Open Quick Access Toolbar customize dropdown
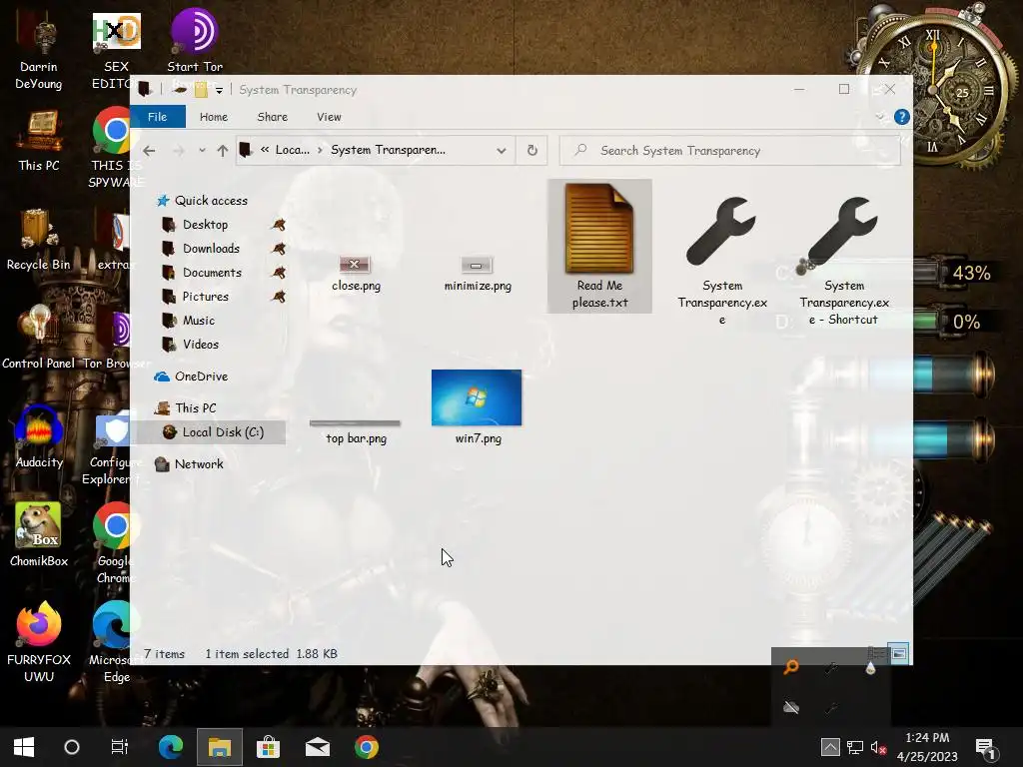Screen dimensions: 1023x767 click(x=219, y=90)
